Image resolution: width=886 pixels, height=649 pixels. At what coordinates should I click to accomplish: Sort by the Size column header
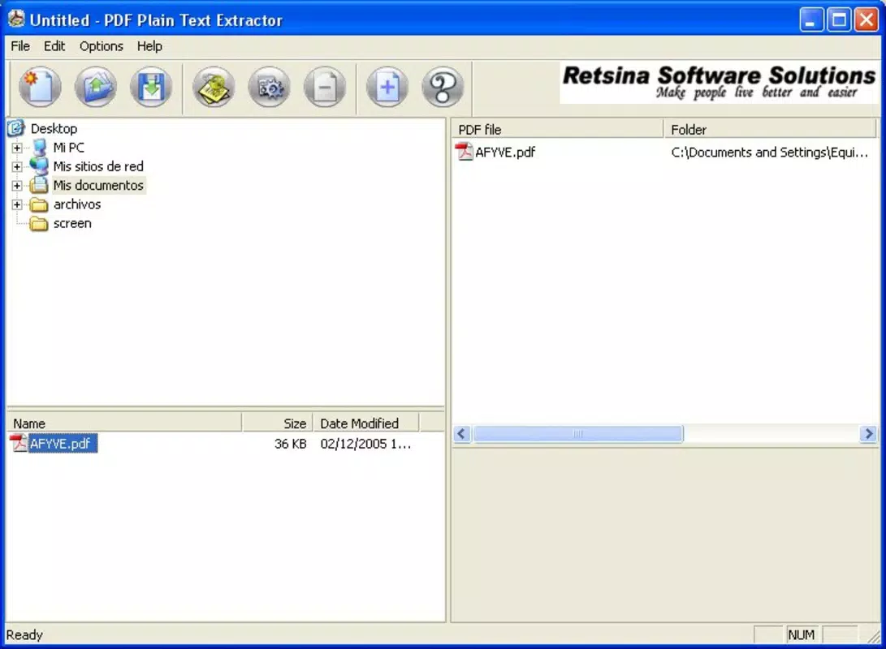(278, 423)
